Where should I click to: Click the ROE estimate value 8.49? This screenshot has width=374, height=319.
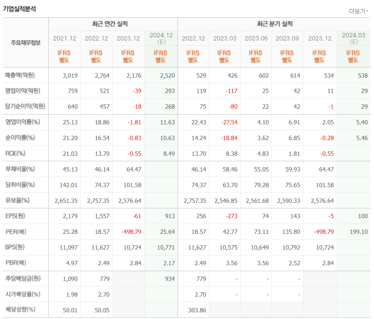169,154
